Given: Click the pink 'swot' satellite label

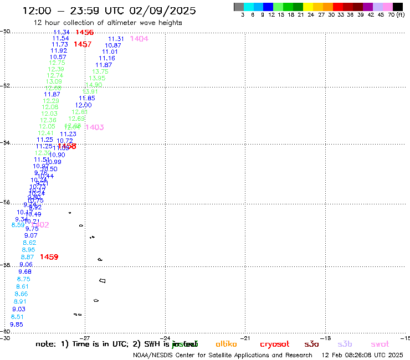Looking at the screenshot, I should [380, 344].
